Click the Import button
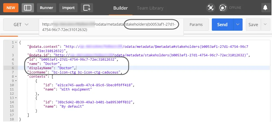 [x=68, y=8]
